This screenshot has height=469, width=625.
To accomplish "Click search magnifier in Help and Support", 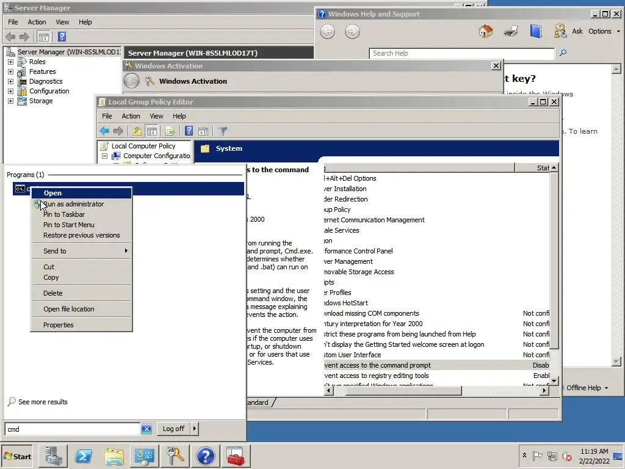I will pos(563,53).
